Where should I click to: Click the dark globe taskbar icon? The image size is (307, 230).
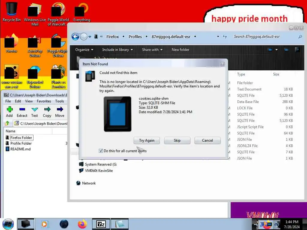(64, 224)
